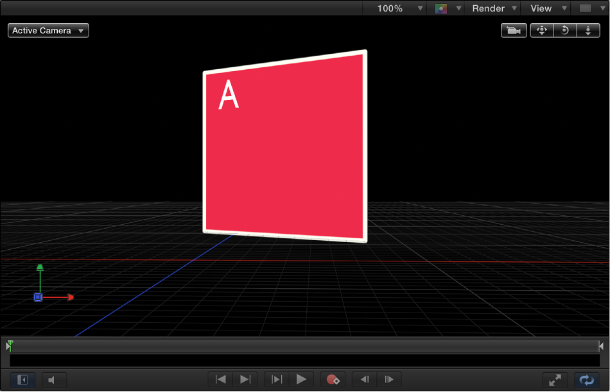The image size is (610, 392).
Task: Click the go-to-start button
Action: click(x=220, y=379)
